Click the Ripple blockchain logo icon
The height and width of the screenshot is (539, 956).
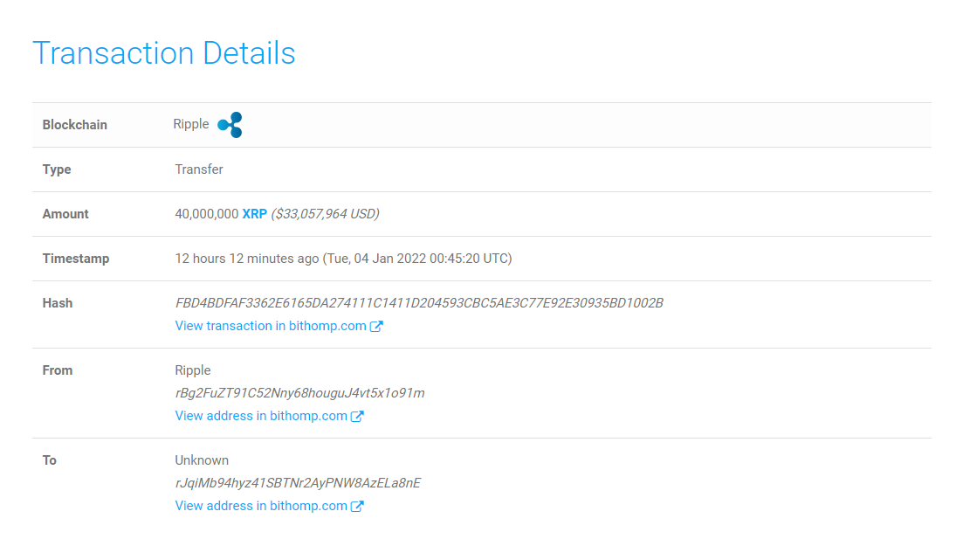(230, 125)
